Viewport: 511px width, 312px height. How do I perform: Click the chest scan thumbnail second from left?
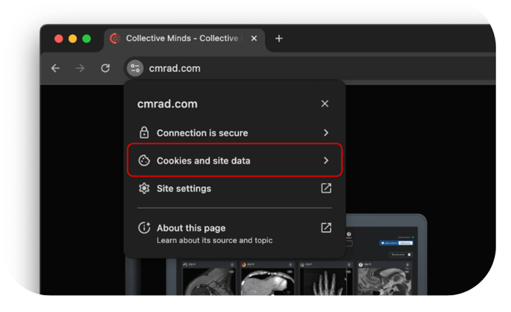[267, 281]
